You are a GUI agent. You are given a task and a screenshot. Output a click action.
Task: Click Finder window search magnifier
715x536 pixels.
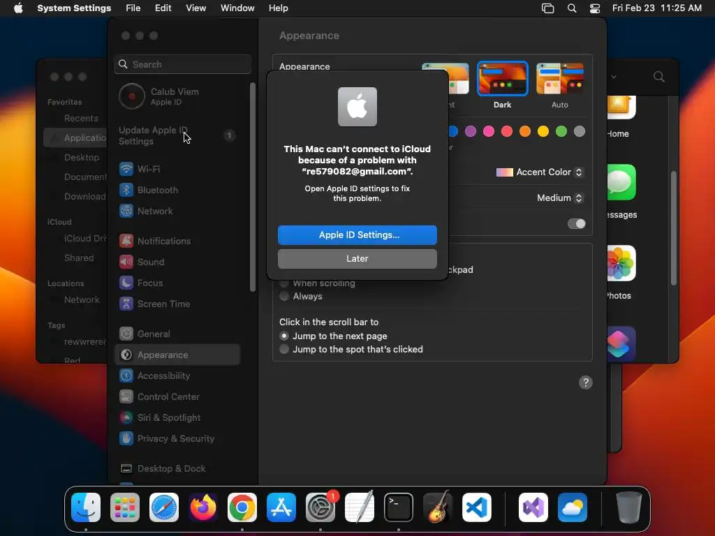pos(659,77)
